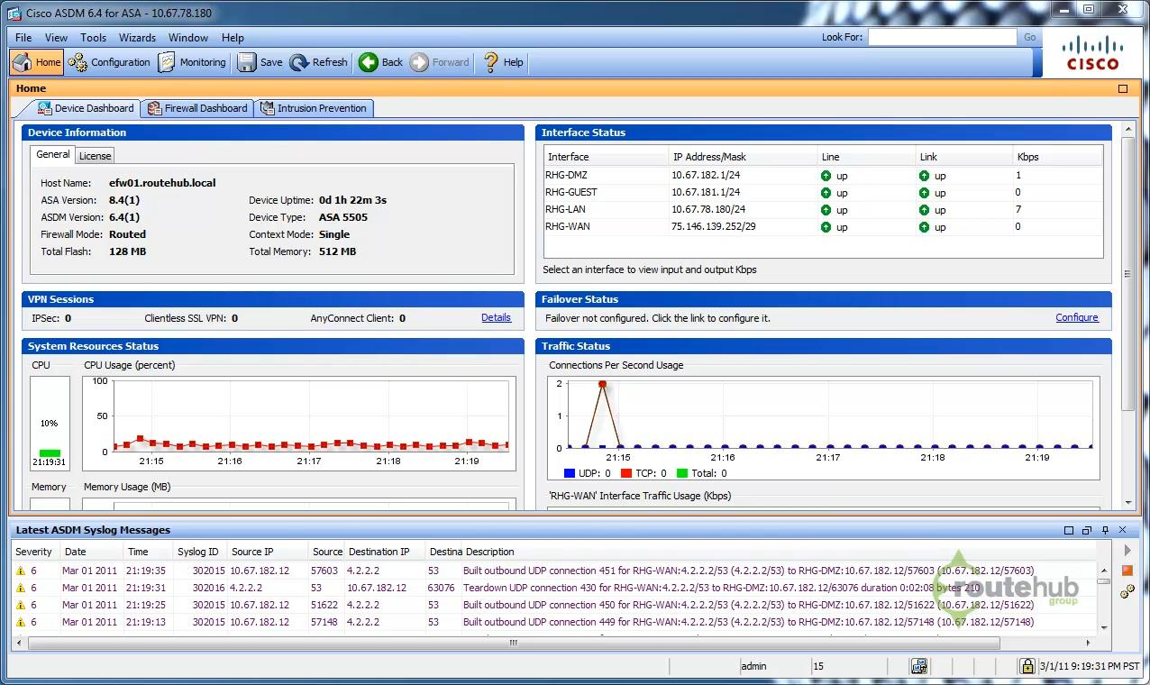Click the blue UDP legend swatch

click(569, 473)
